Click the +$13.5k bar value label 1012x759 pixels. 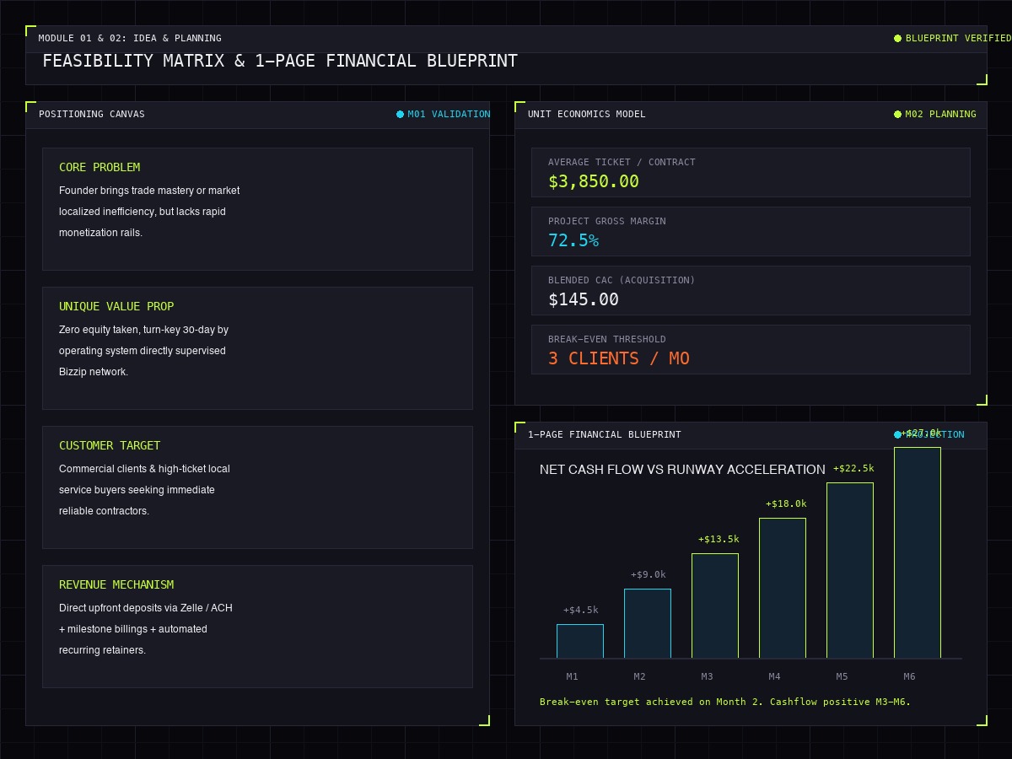719,539
